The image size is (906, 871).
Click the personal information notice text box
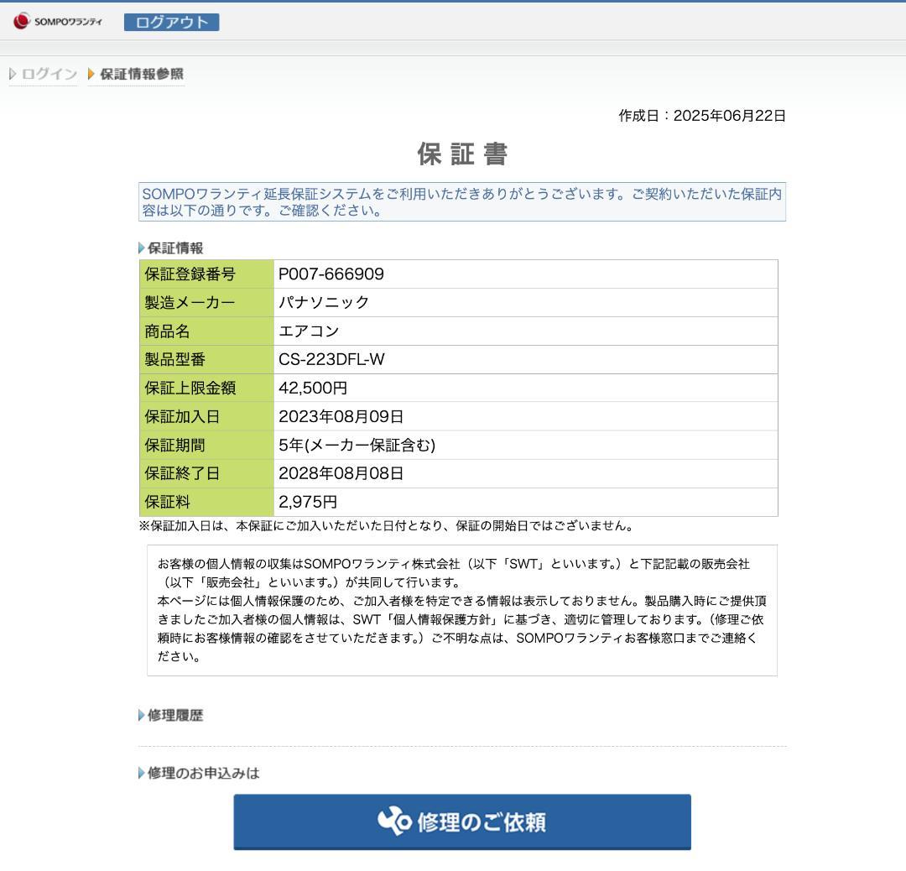[462, 610]
